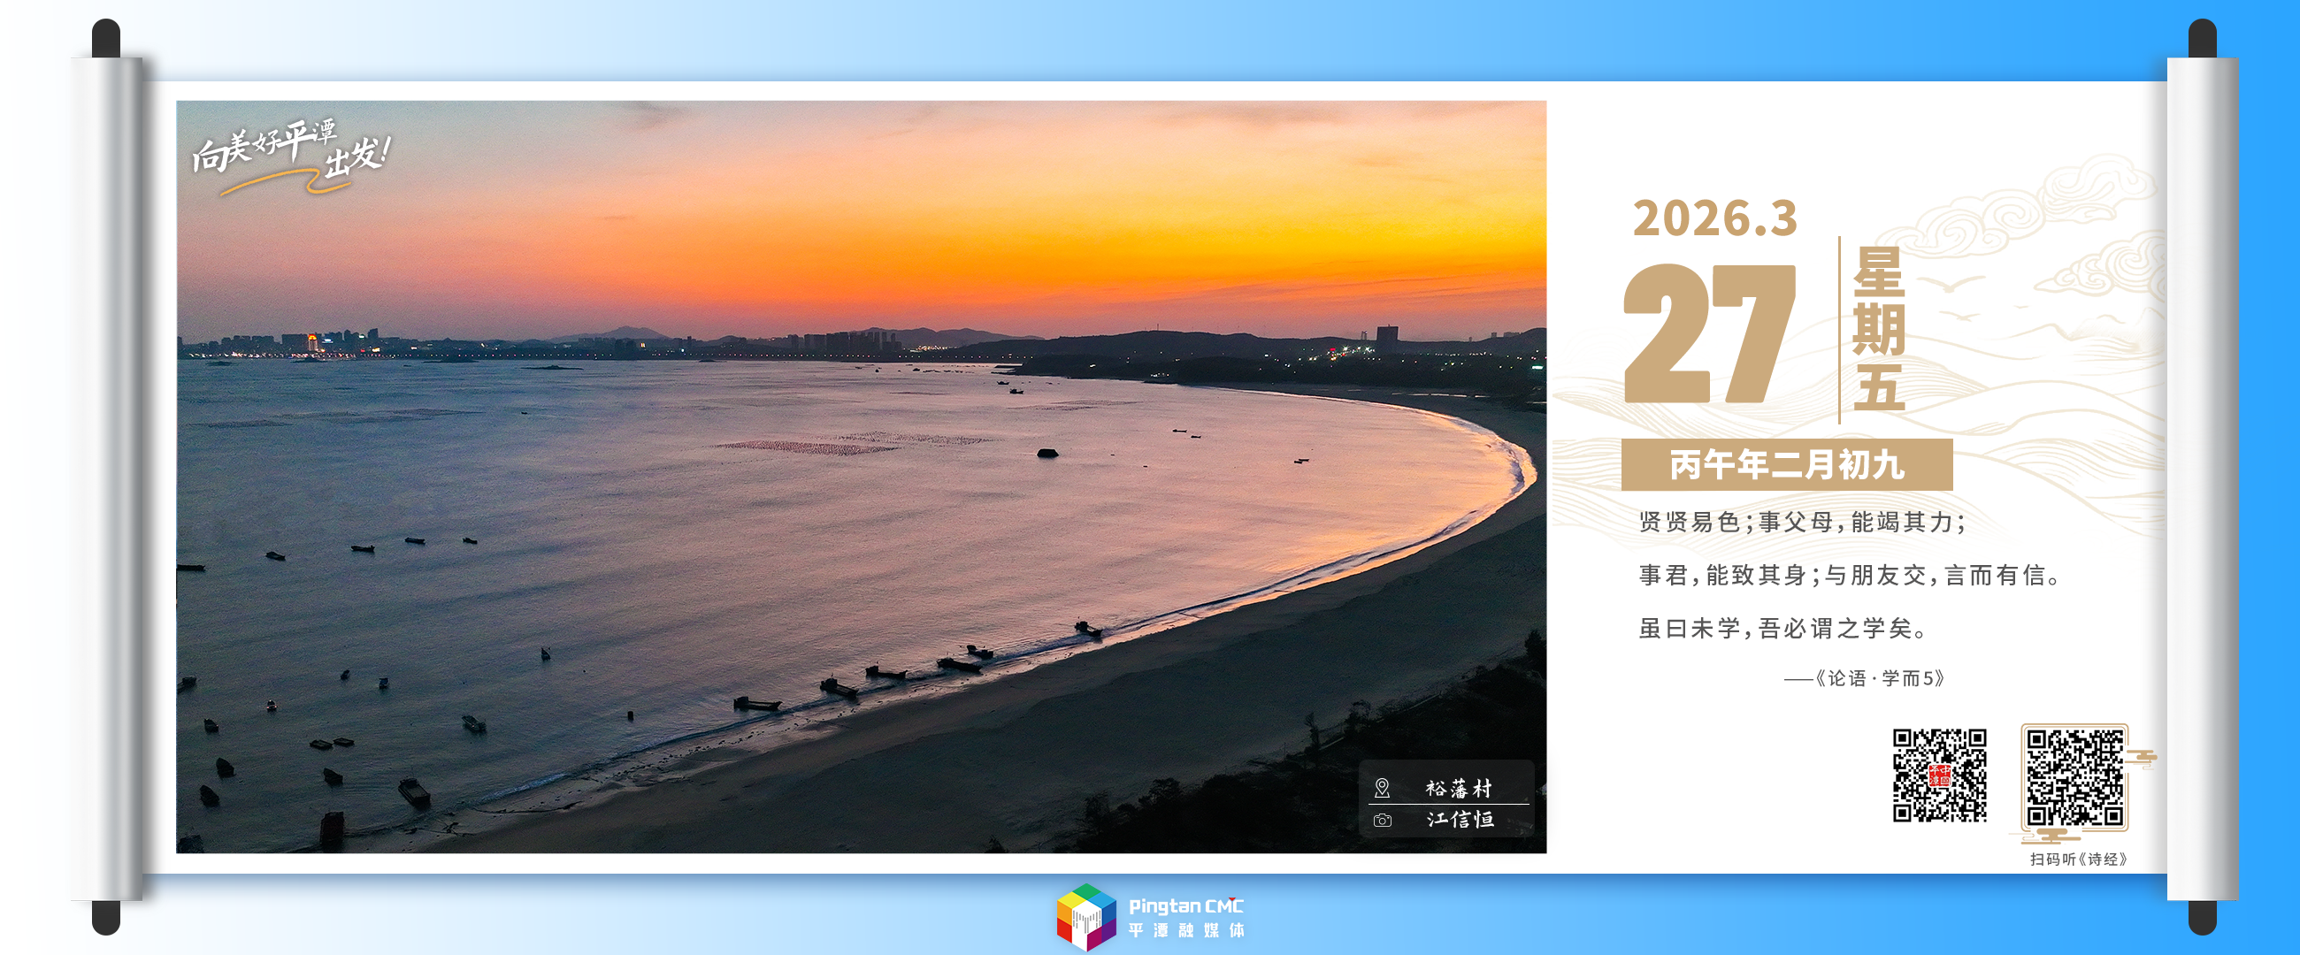Click the Pingtan CMC text label
The width and height of the screenshot is (2300, 955).
coord(1185,905)
